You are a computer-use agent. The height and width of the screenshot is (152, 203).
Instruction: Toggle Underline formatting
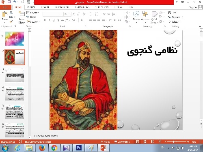click(54, 20)
